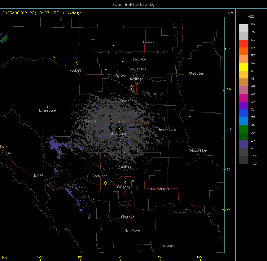Click the Okotoks label
Viewport: 267px width, 261px height.
[x=128, y=217]
